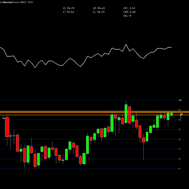189x189 pixels.
Task: Click the highest peak of the white line
Action: tap(126, 44)
